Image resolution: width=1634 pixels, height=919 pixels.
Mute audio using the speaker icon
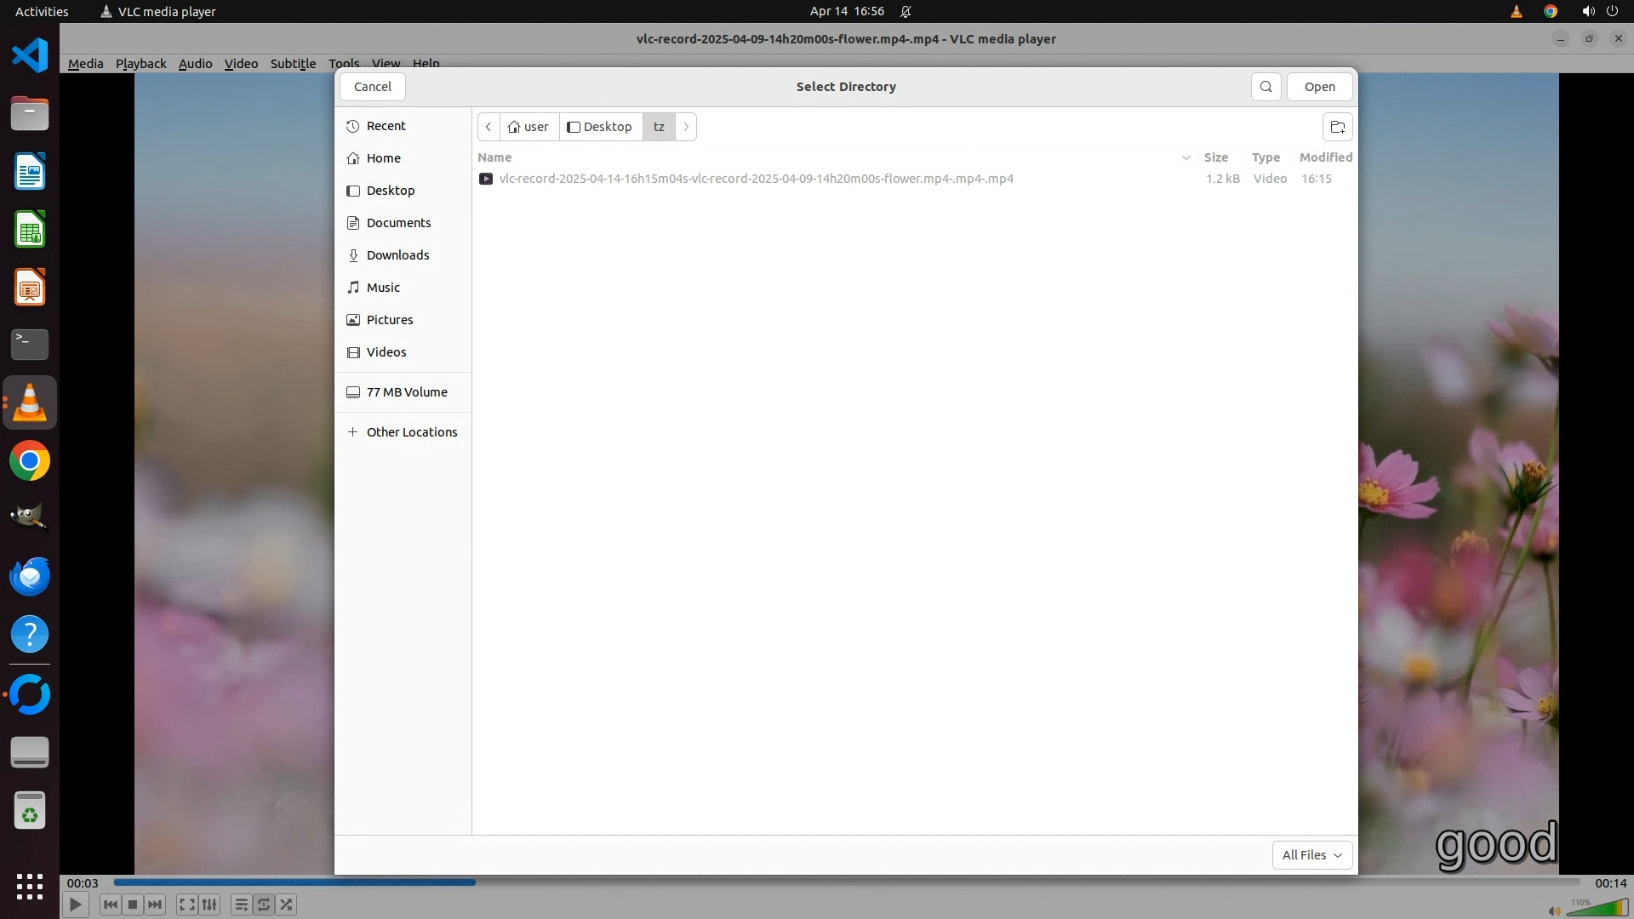(1554, 910)
